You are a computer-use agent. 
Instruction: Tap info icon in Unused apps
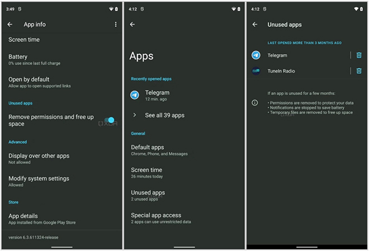click(255, 103)
